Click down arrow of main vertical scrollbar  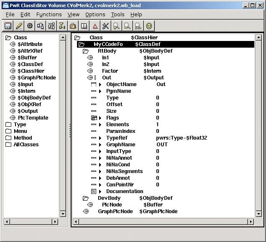tap(258, 214)
